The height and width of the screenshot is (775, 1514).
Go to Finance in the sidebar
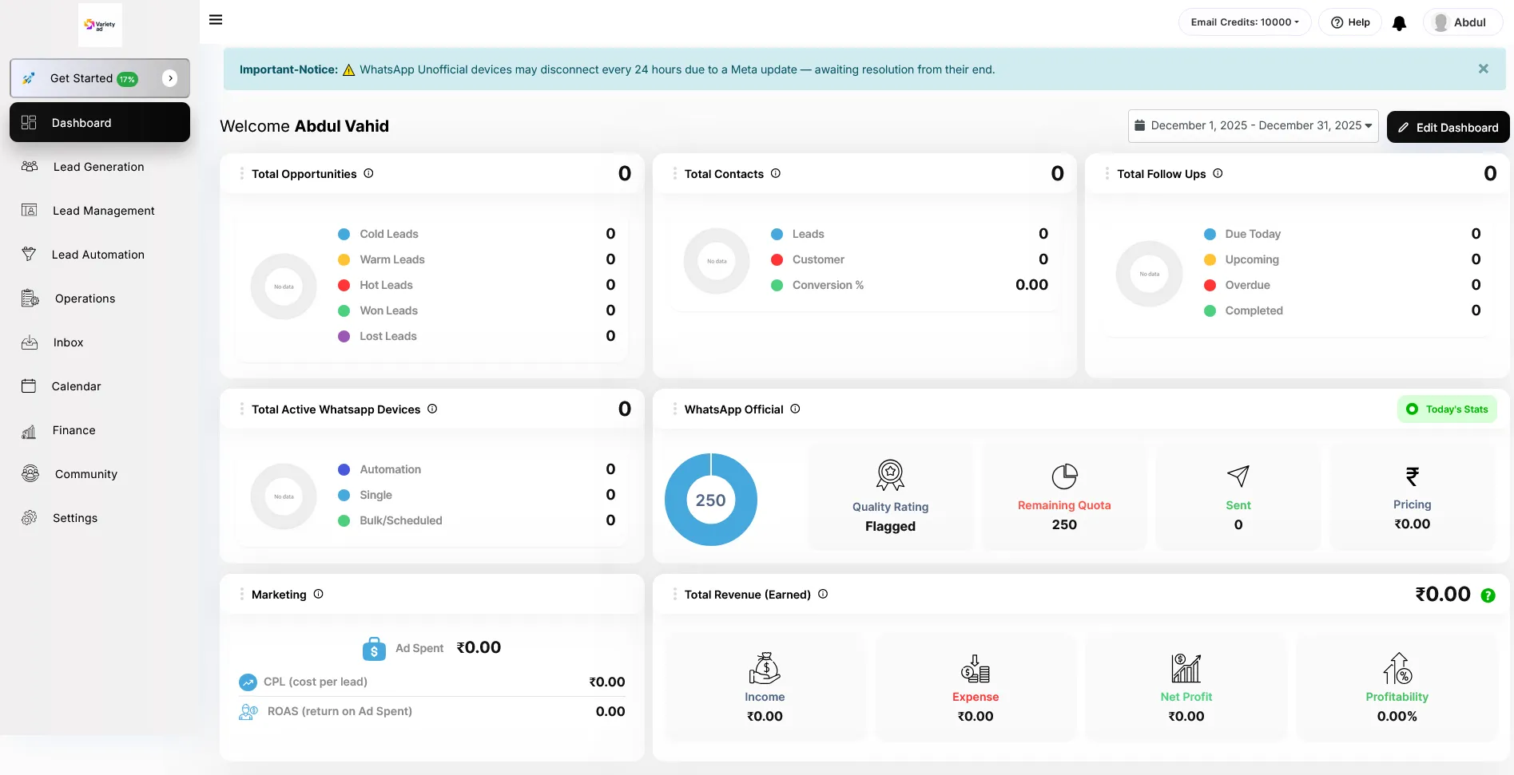(74, 430)
